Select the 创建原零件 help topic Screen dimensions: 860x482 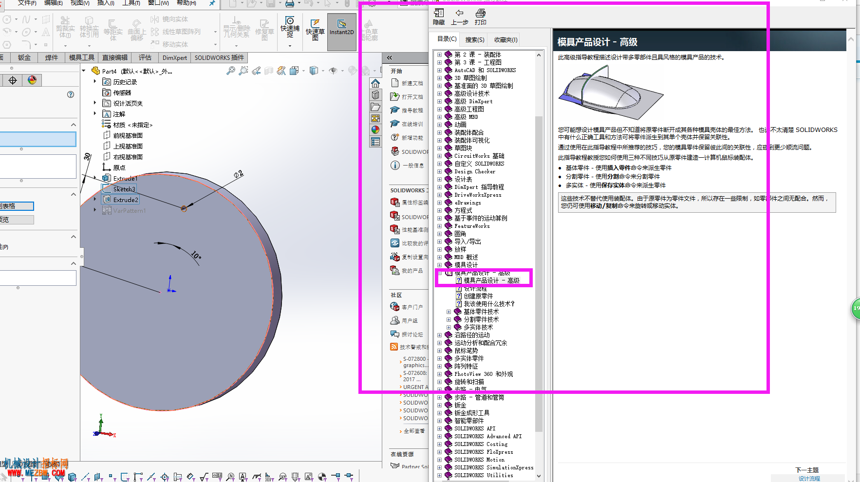click(478, 296)
